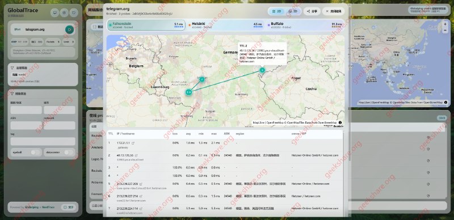Image resolution: width=454 pixels, height=220 pixels.
Task: Click the MapLibre attribution link in trace map
Action: tap(259, 122)
